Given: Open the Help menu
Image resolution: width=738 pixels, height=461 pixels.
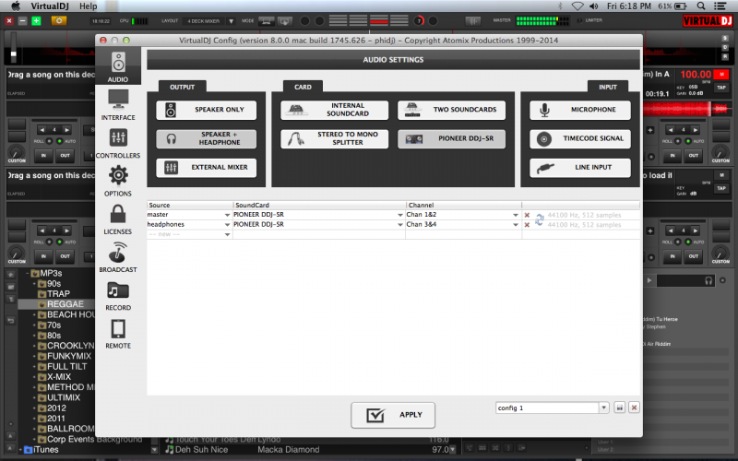Looking at the screenshot, I should pyautogui.click(x=88, y=6).
